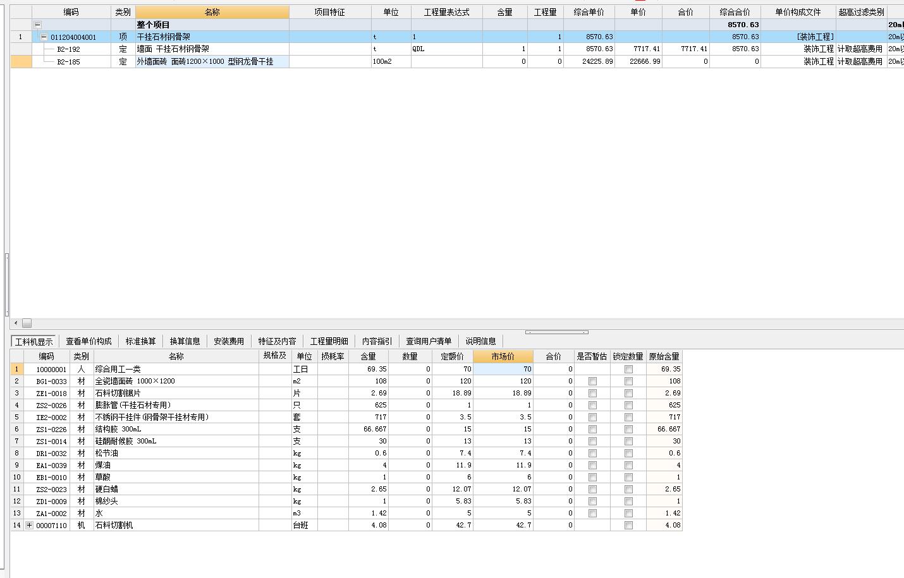Open the 内容指引 tab

click(x=377, y=341)
